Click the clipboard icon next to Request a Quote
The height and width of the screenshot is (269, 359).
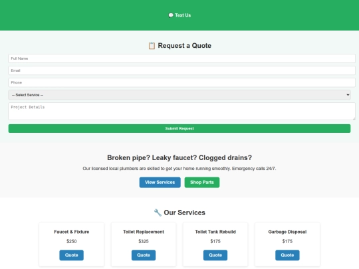152,46
